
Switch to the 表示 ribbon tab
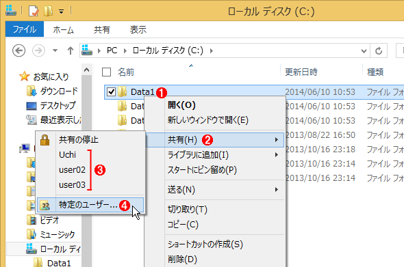[x=138, y=30]
